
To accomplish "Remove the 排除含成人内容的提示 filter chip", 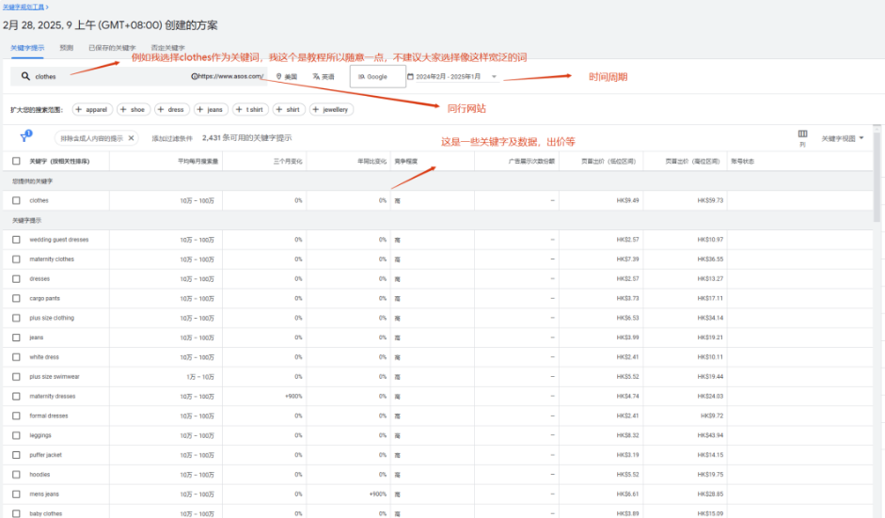I will click(131, 138).
